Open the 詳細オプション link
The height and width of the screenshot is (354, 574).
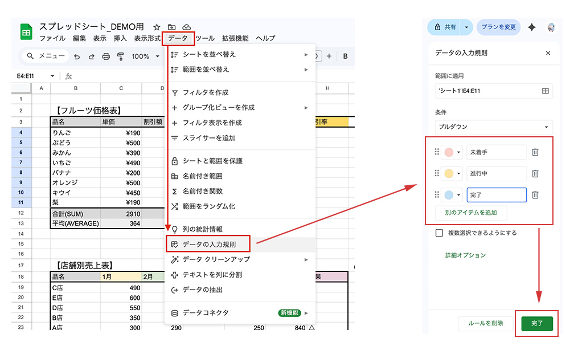point(465,255)
